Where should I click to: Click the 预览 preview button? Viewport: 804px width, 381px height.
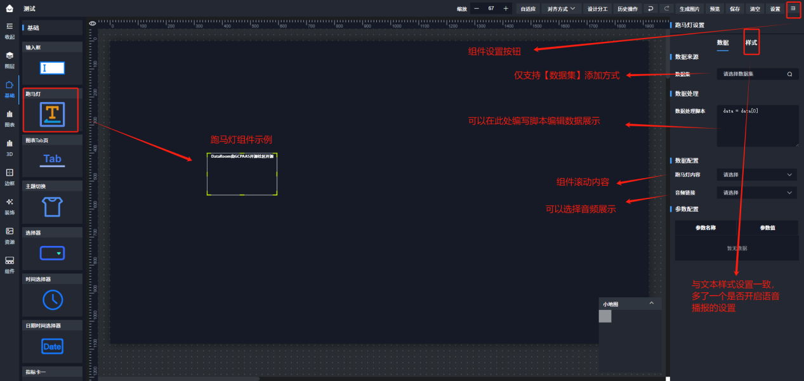pos(715,9)
